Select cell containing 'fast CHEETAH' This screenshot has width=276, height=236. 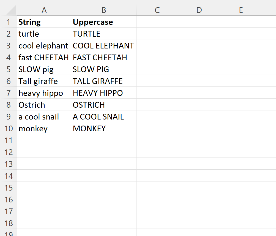click(44, 57)
